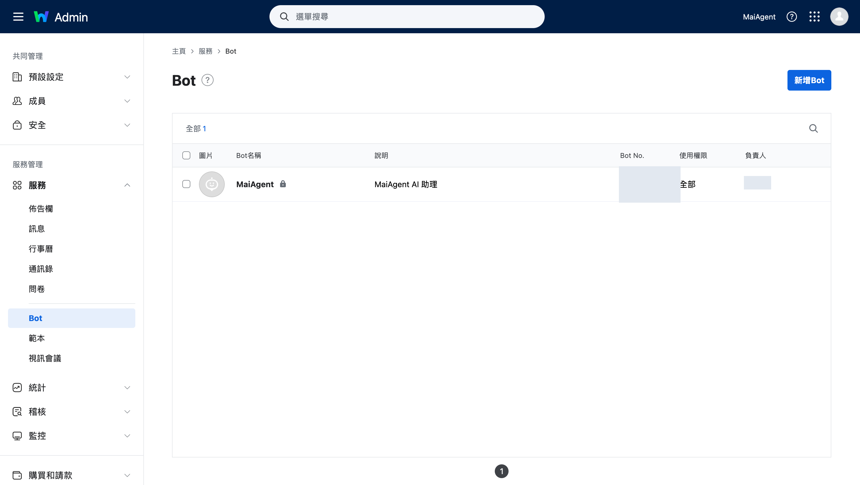
Task: Click the 統計 chart icon
Action: pos(17,388)
